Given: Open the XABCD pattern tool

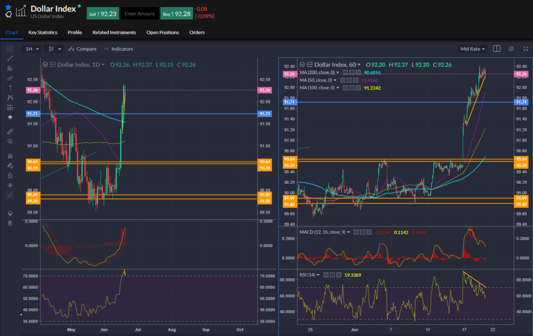Looking at the screenshot, I should point(10,98).
